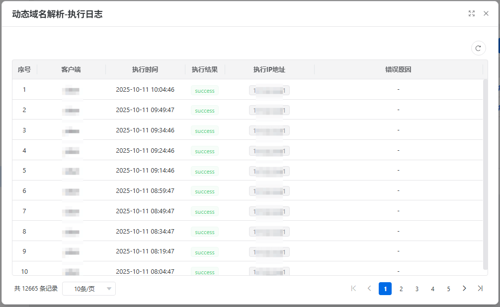Click the 执行IP地址 column header
Viewport: 500px width, 307px height.
(269, 70)
